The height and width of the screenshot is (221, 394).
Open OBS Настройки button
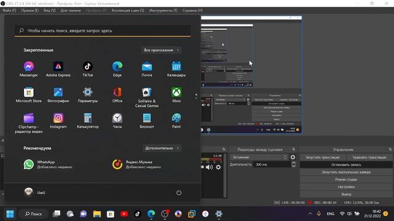click(346, 187)
